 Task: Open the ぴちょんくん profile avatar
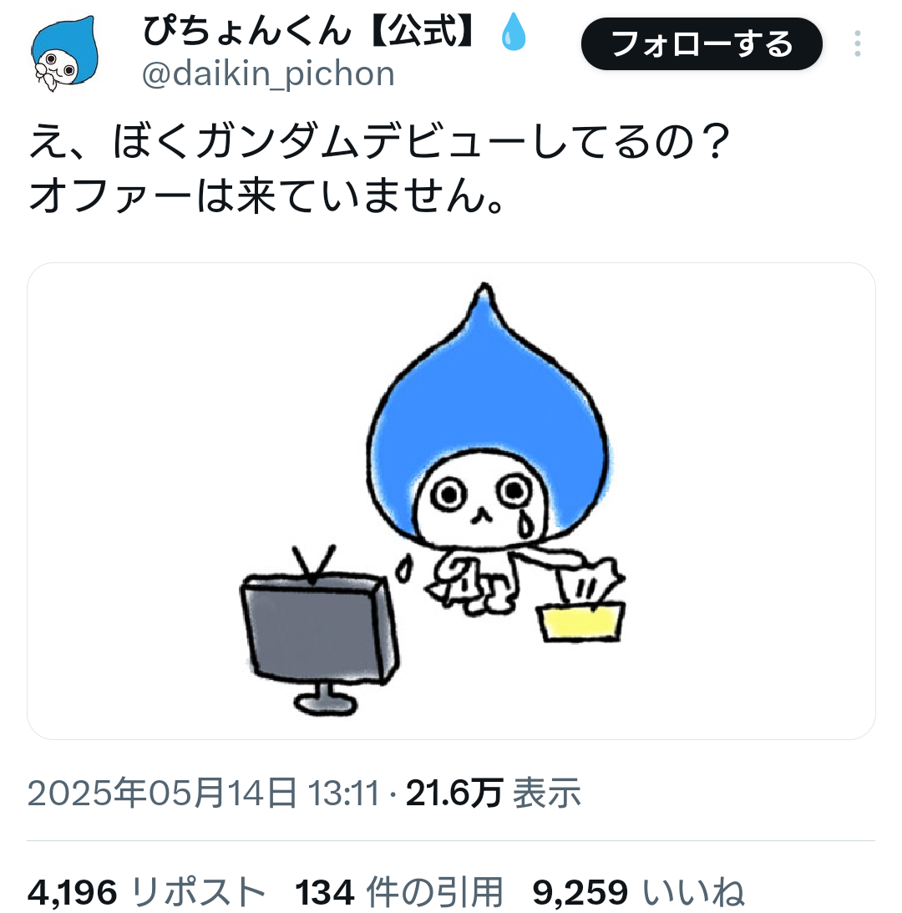[64, 53]
